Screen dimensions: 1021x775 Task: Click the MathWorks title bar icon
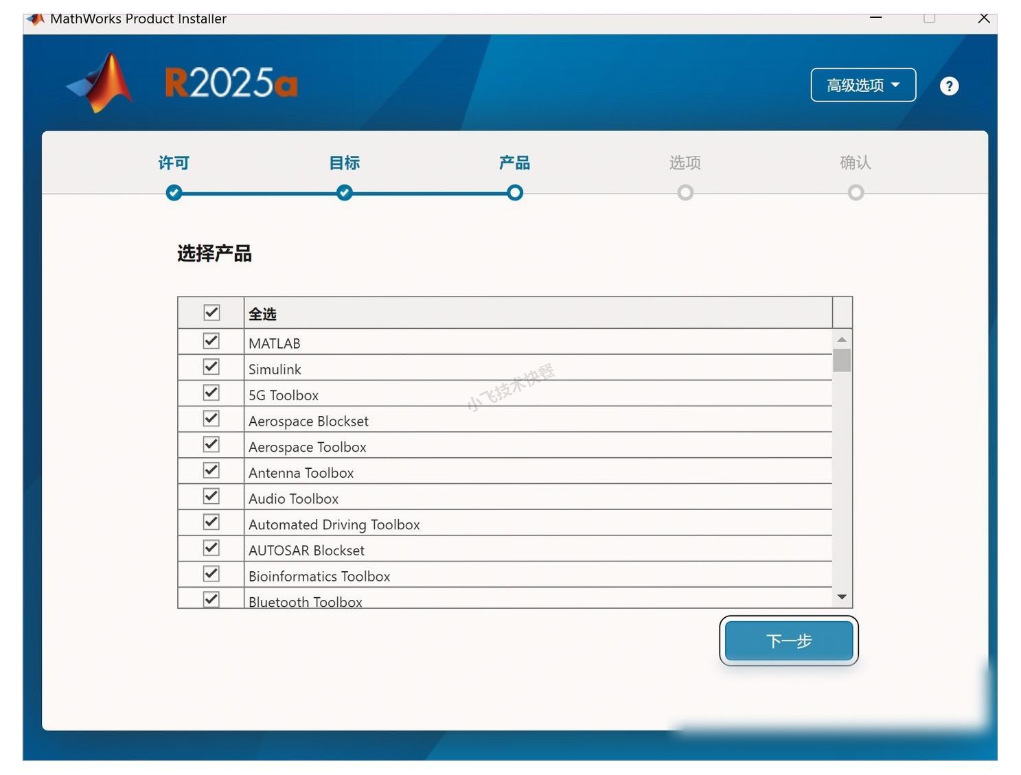coord(36,19)
